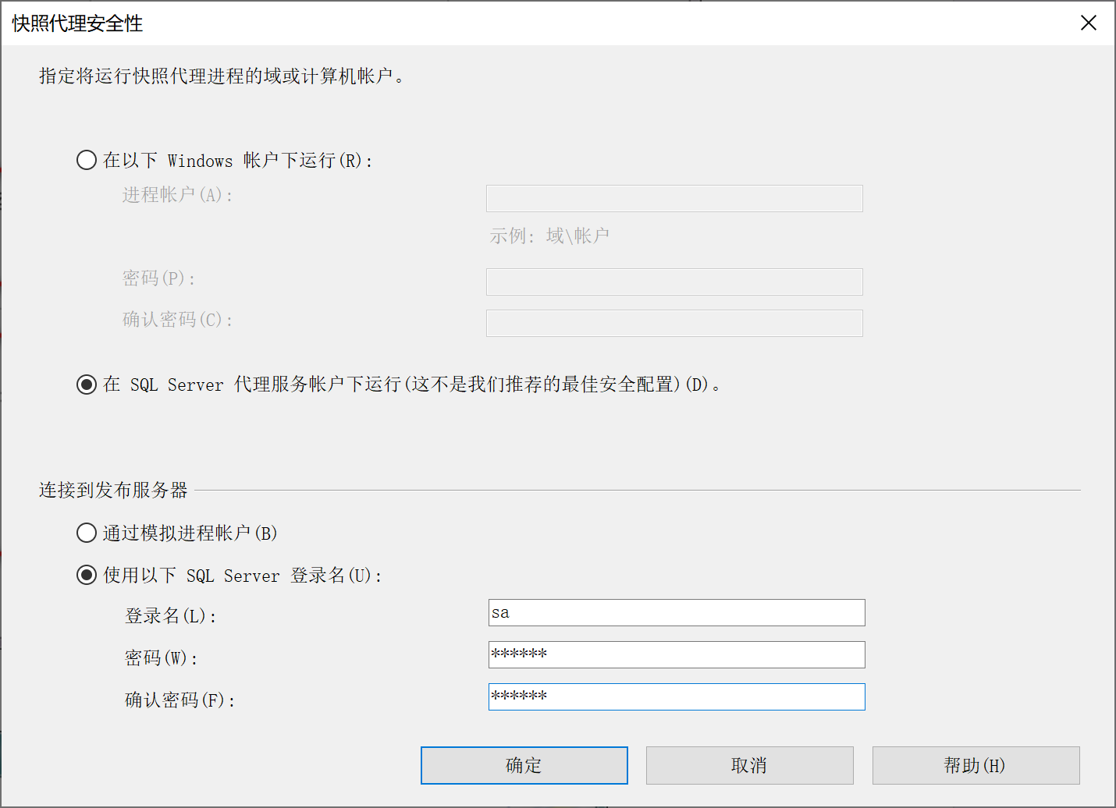Select 通过模拟进程帐户 radio button
Screen dimensions: 1116x808
tap(87, 533)
